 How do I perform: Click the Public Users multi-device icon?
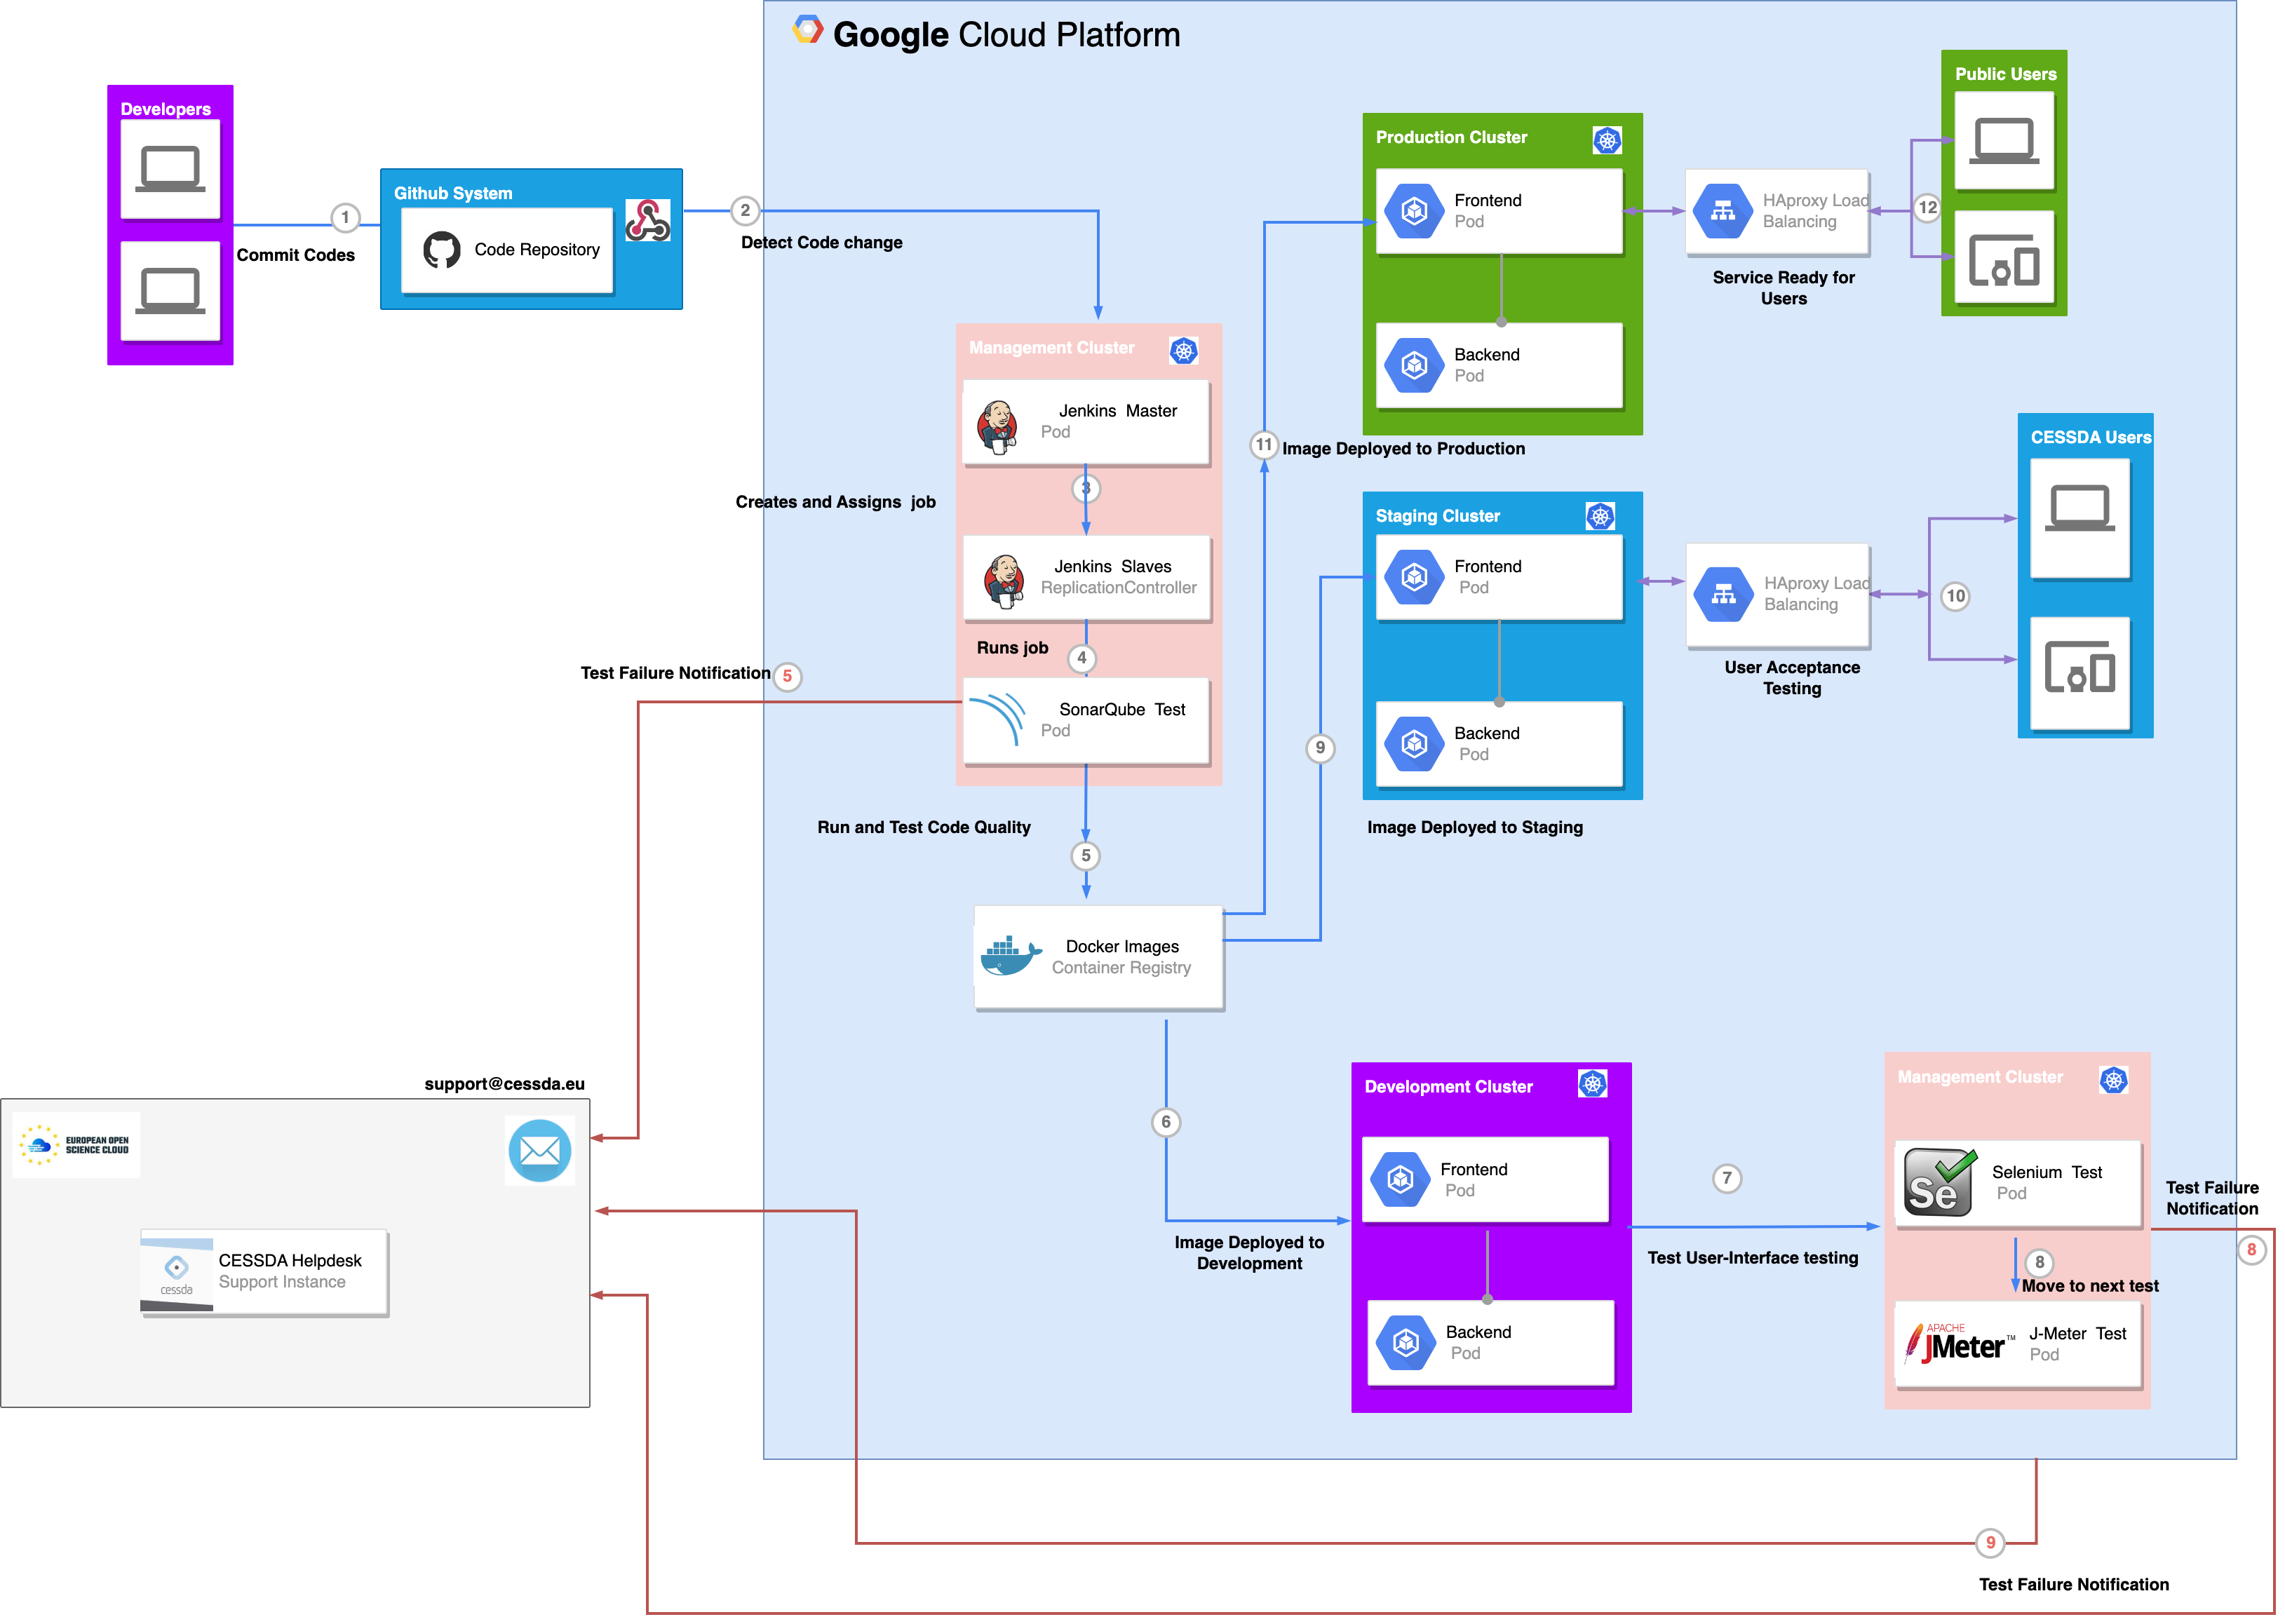pyautogui.click(x=2004, y=260)
